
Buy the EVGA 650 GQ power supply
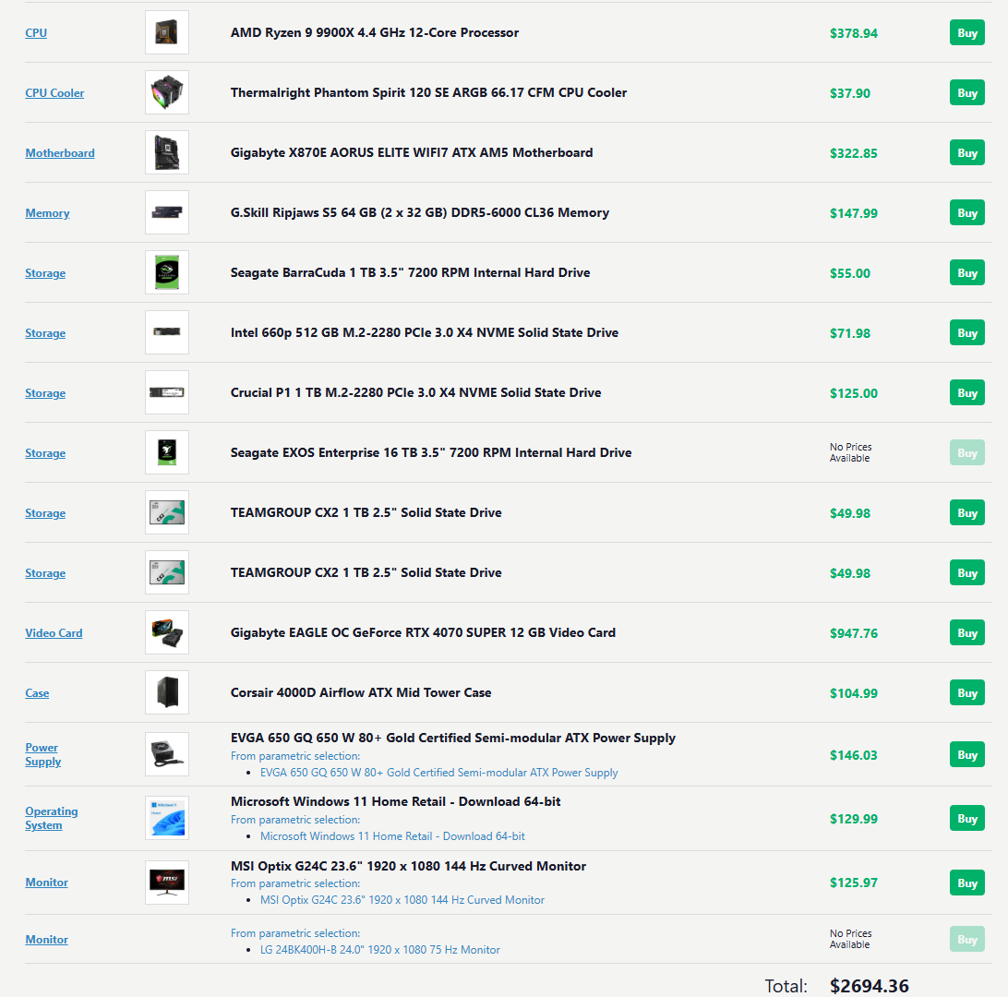click(x=966, y=754)
